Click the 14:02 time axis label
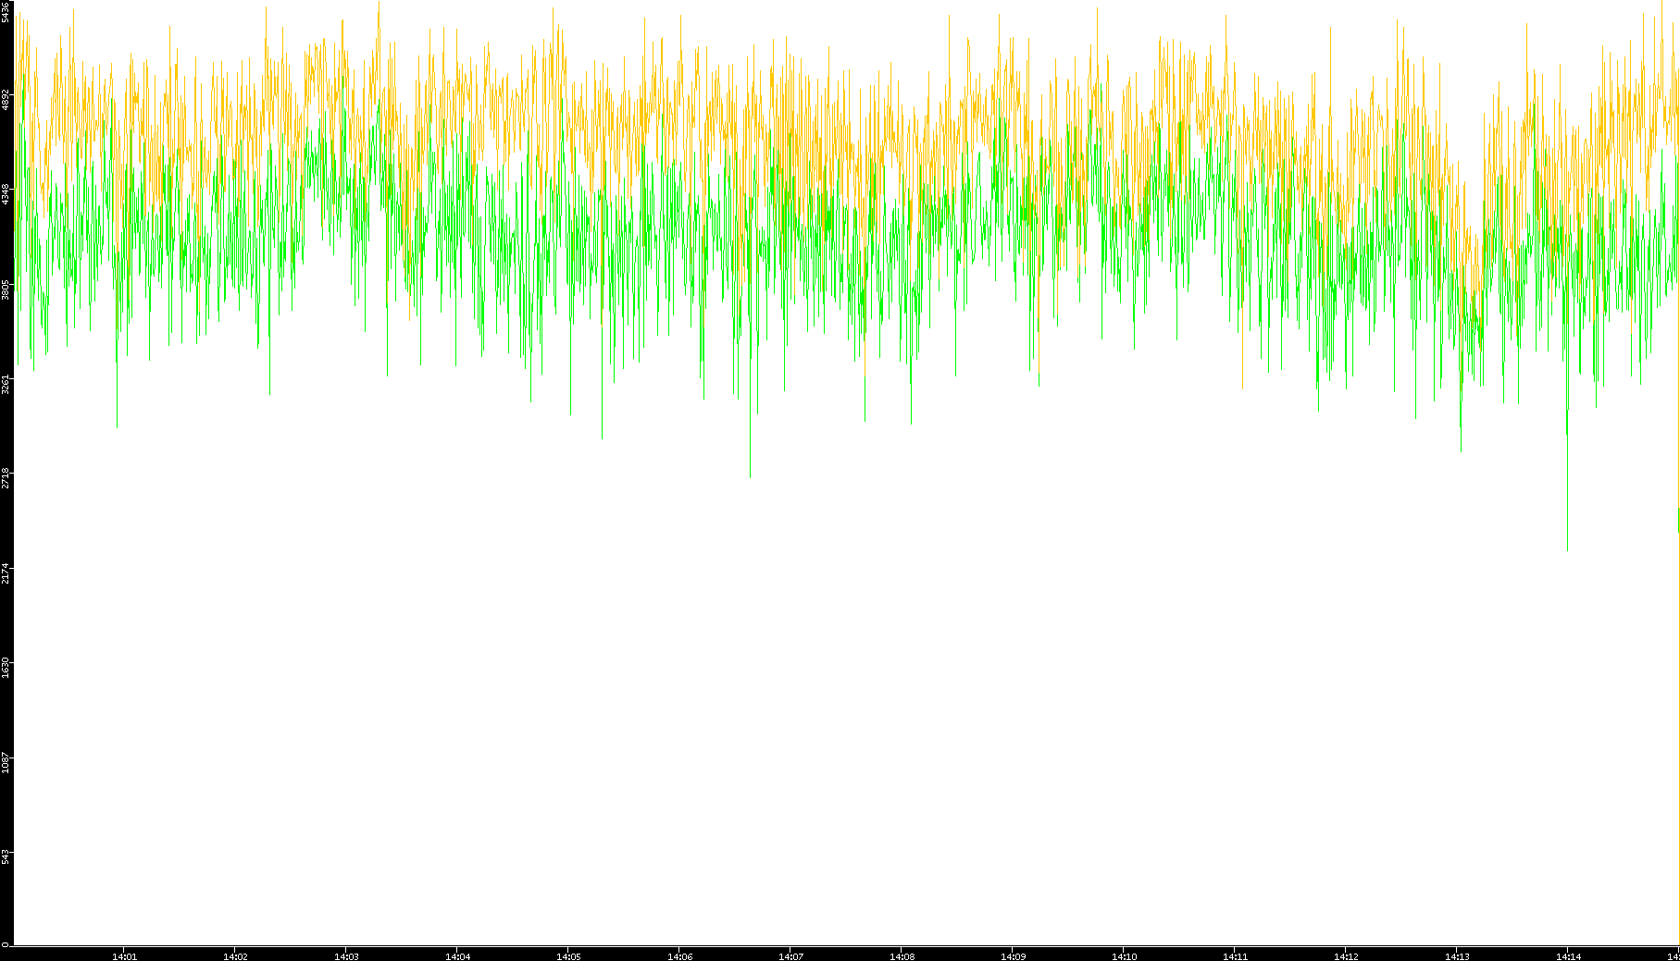The height and width of the screenshot is (961, 1680). pos(235,956)
